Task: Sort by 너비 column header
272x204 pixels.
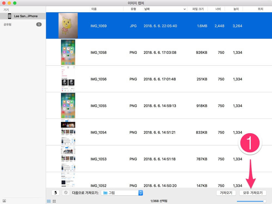Action: (218, 9)
